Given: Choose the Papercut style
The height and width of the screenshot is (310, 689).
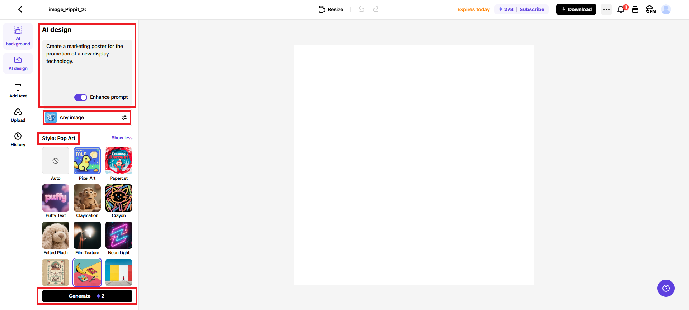Looking at the screenshot, I should [119, 161].
